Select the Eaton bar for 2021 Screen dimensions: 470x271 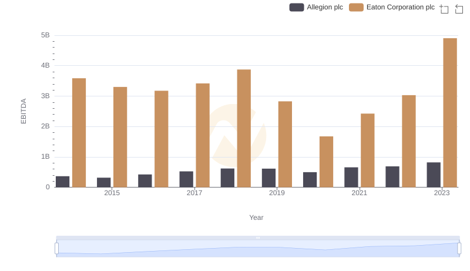(368, 150)
